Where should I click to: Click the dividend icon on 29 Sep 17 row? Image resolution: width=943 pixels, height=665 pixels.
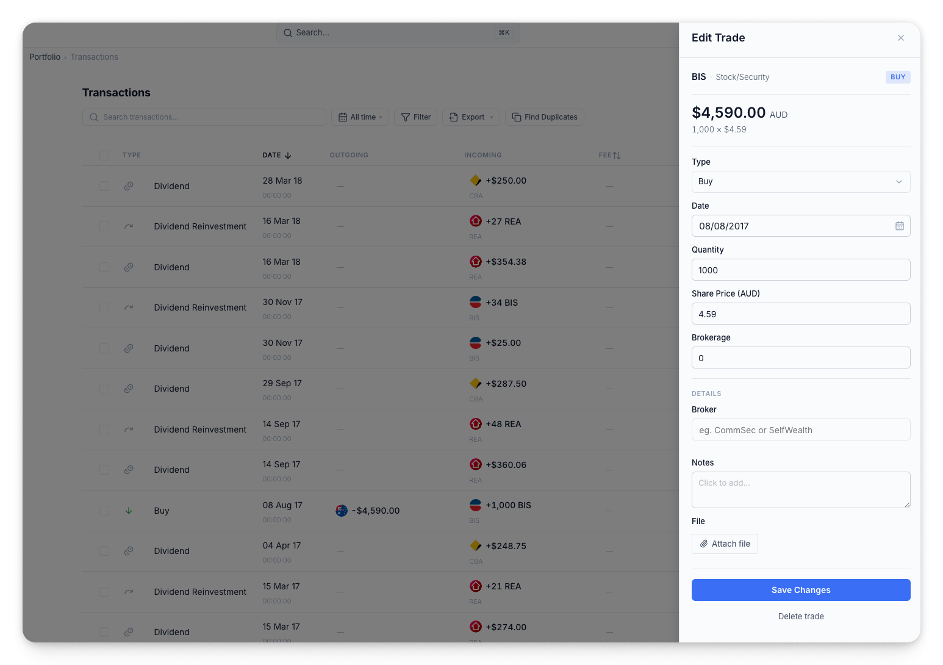click(129, 389)
